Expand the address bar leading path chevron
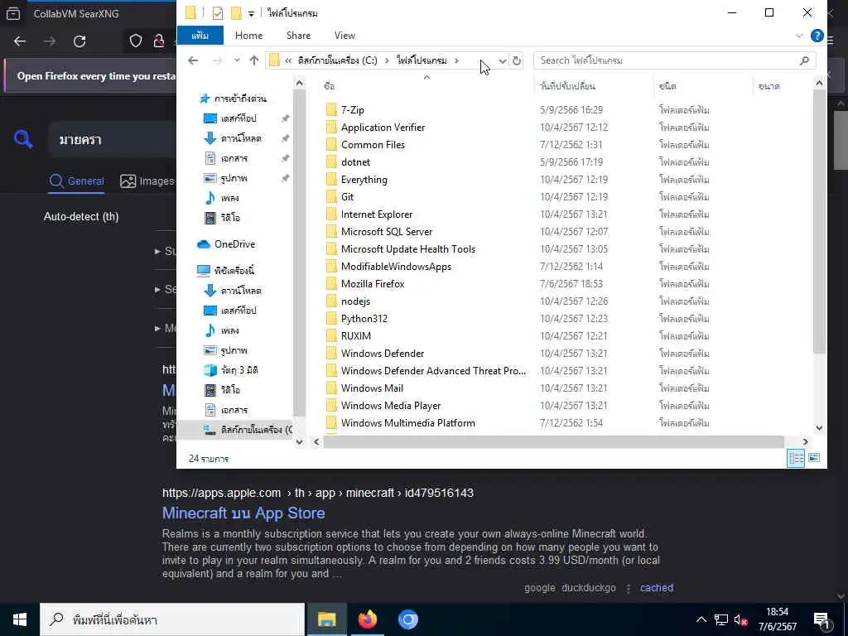The height and width of the screenshot is (636, 848). [288, 60]
